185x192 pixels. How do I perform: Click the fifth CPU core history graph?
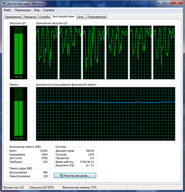point(141,52)
